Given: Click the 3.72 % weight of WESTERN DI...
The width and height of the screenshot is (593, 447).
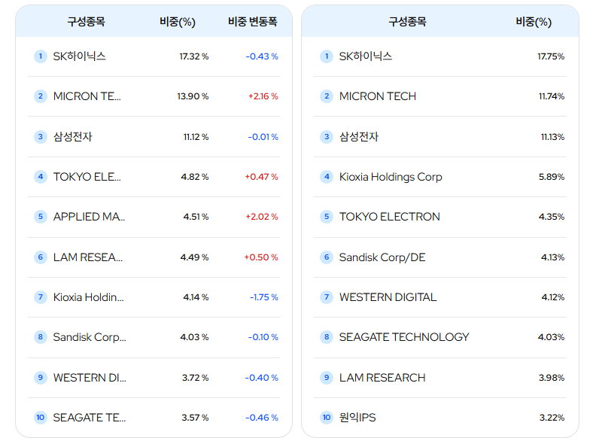Looking at the screenshot, I should (195, 378).
